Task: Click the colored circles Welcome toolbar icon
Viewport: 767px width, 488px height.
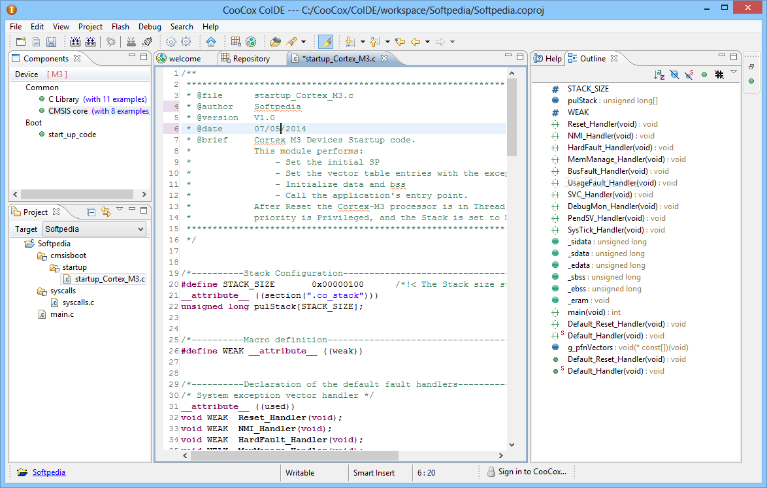Action: [251, 42]
